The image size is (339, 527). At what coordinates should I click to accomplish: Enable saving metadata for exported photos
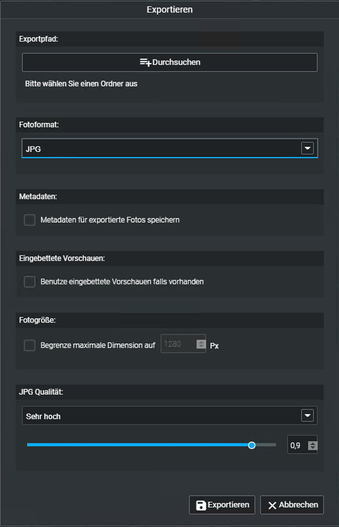pos(30,220)
